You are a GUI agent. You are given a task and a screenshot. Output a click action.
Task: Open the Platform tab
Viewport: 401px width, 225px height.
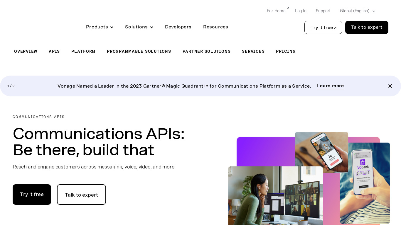pos(83,51)
